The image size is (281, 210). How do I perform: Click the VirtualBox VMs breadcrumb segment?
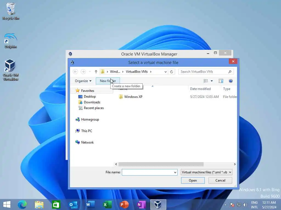(137, 72)
